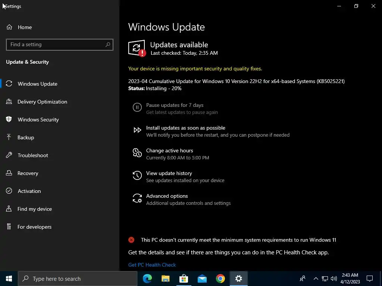Click the Status: Installing - 20% text
Screen dimensions: 382x286
155,88
